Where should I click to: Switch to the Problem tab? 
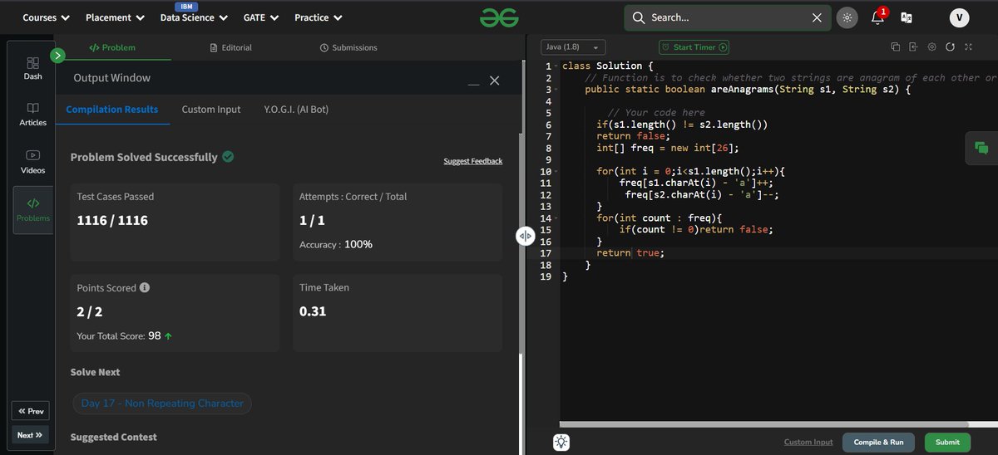(x=111, y=47)
